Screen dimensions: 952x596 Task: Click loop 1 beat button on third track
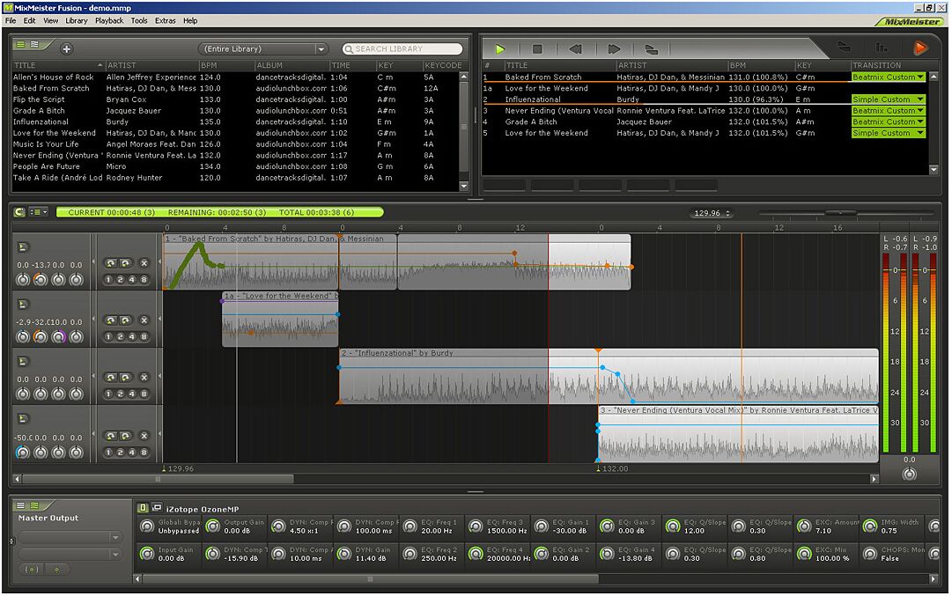coord(108,394)
